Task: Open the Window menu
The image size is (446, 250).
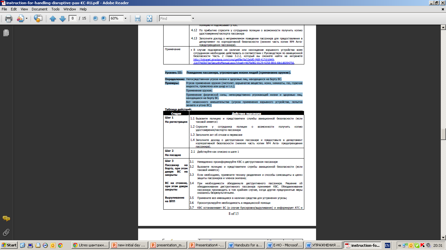Action: point(70,9)
